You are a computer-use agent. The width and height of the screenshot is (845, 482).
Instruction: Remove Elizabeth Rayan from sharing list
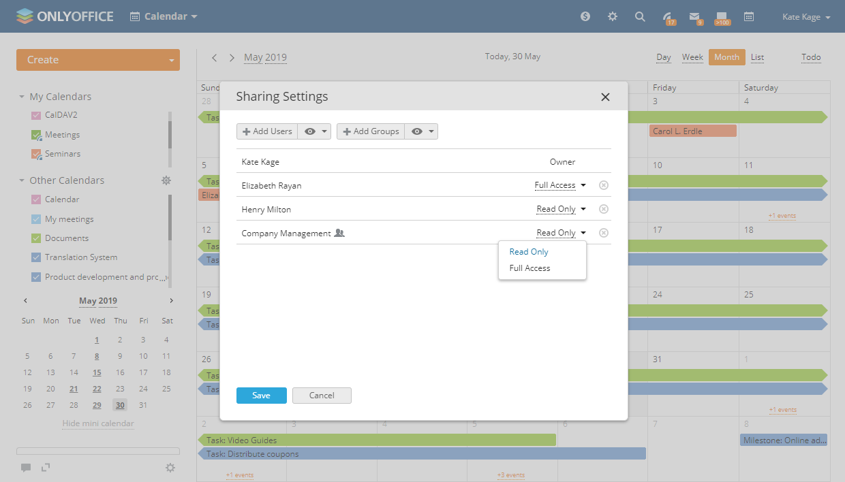[x=603, y=185]
